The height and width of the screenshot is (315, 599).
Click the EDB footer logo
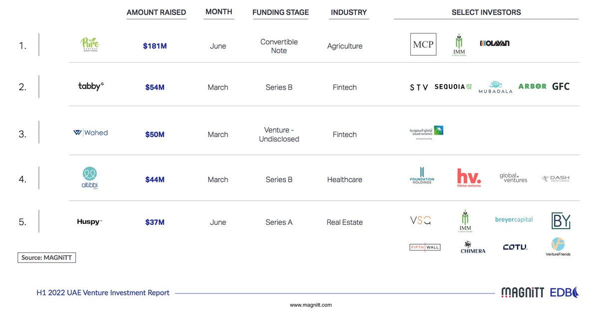click(564, 293)
